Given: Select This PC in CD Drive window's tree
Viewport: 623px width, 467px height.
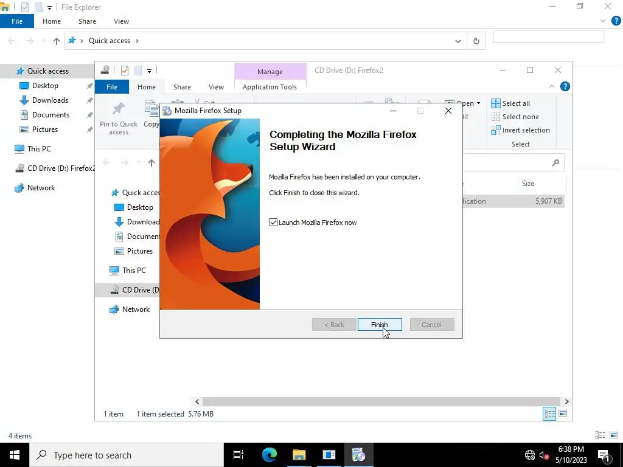Looking at the screenshot, I should tap(134, 271).
